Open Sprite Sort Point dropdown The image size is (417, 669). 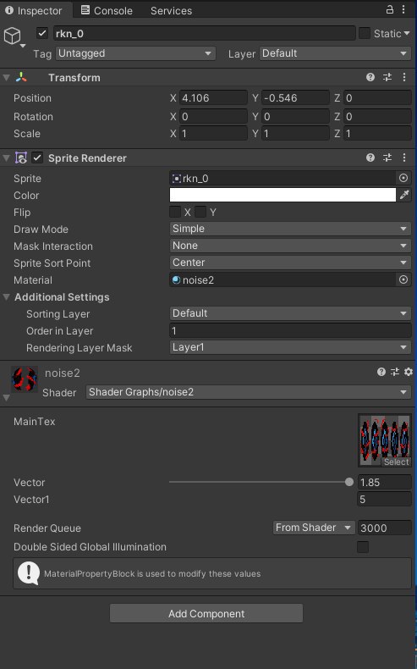pos(290,263)
